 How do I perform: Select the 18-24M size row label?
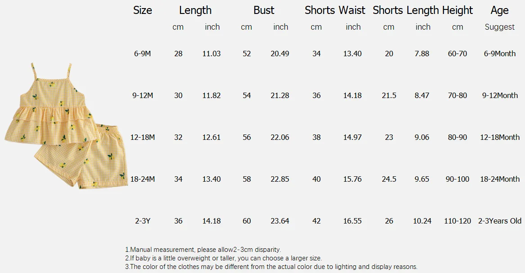[142, 179]
